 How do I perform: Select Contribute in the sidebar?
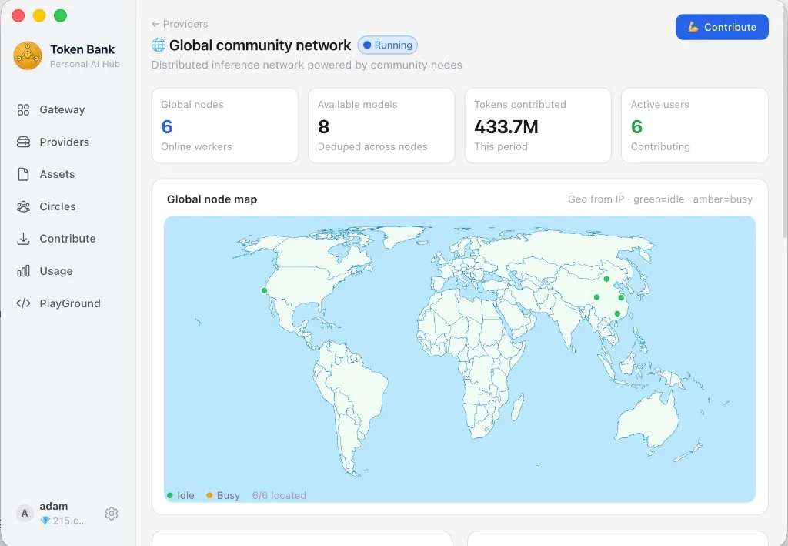68,239
